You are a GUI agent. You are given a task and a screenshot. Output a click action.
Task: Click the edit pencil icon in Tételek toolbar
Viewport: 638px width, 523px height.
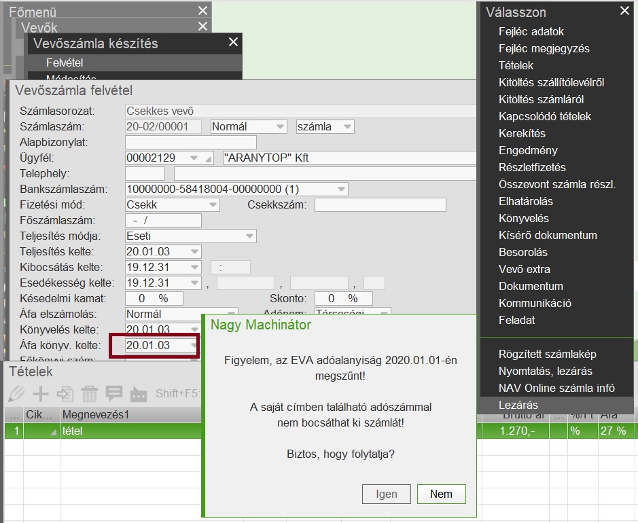[16, 394]
